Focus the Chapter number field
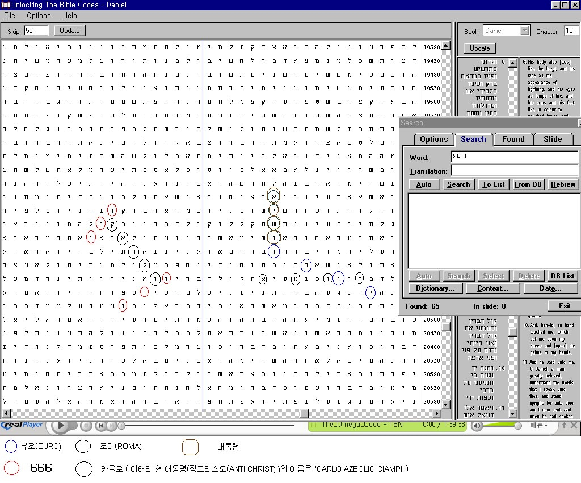The height and width of the screenshot is (483, 581). (x=571, y=31)
